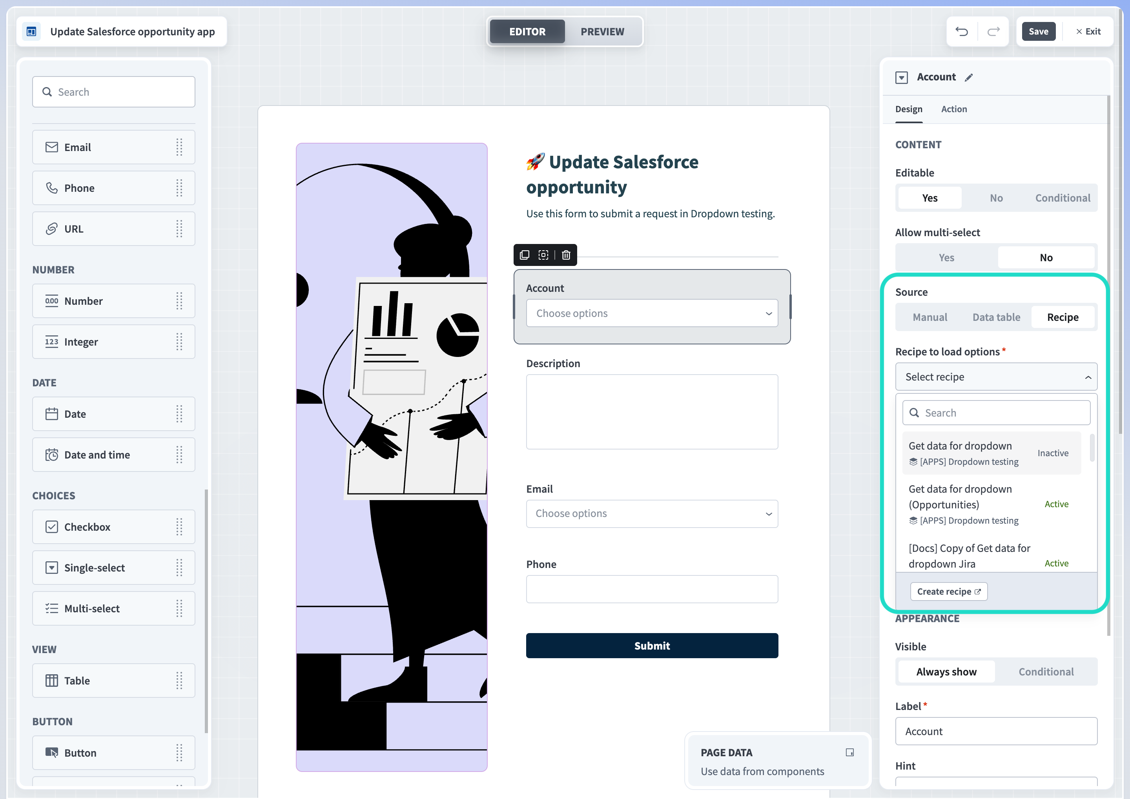Click the Button component icon

pyautogui.click(x=52, y=753)
